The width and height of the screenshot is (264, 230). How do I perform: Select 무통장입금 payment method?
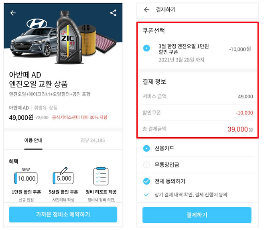coord(147,165)
